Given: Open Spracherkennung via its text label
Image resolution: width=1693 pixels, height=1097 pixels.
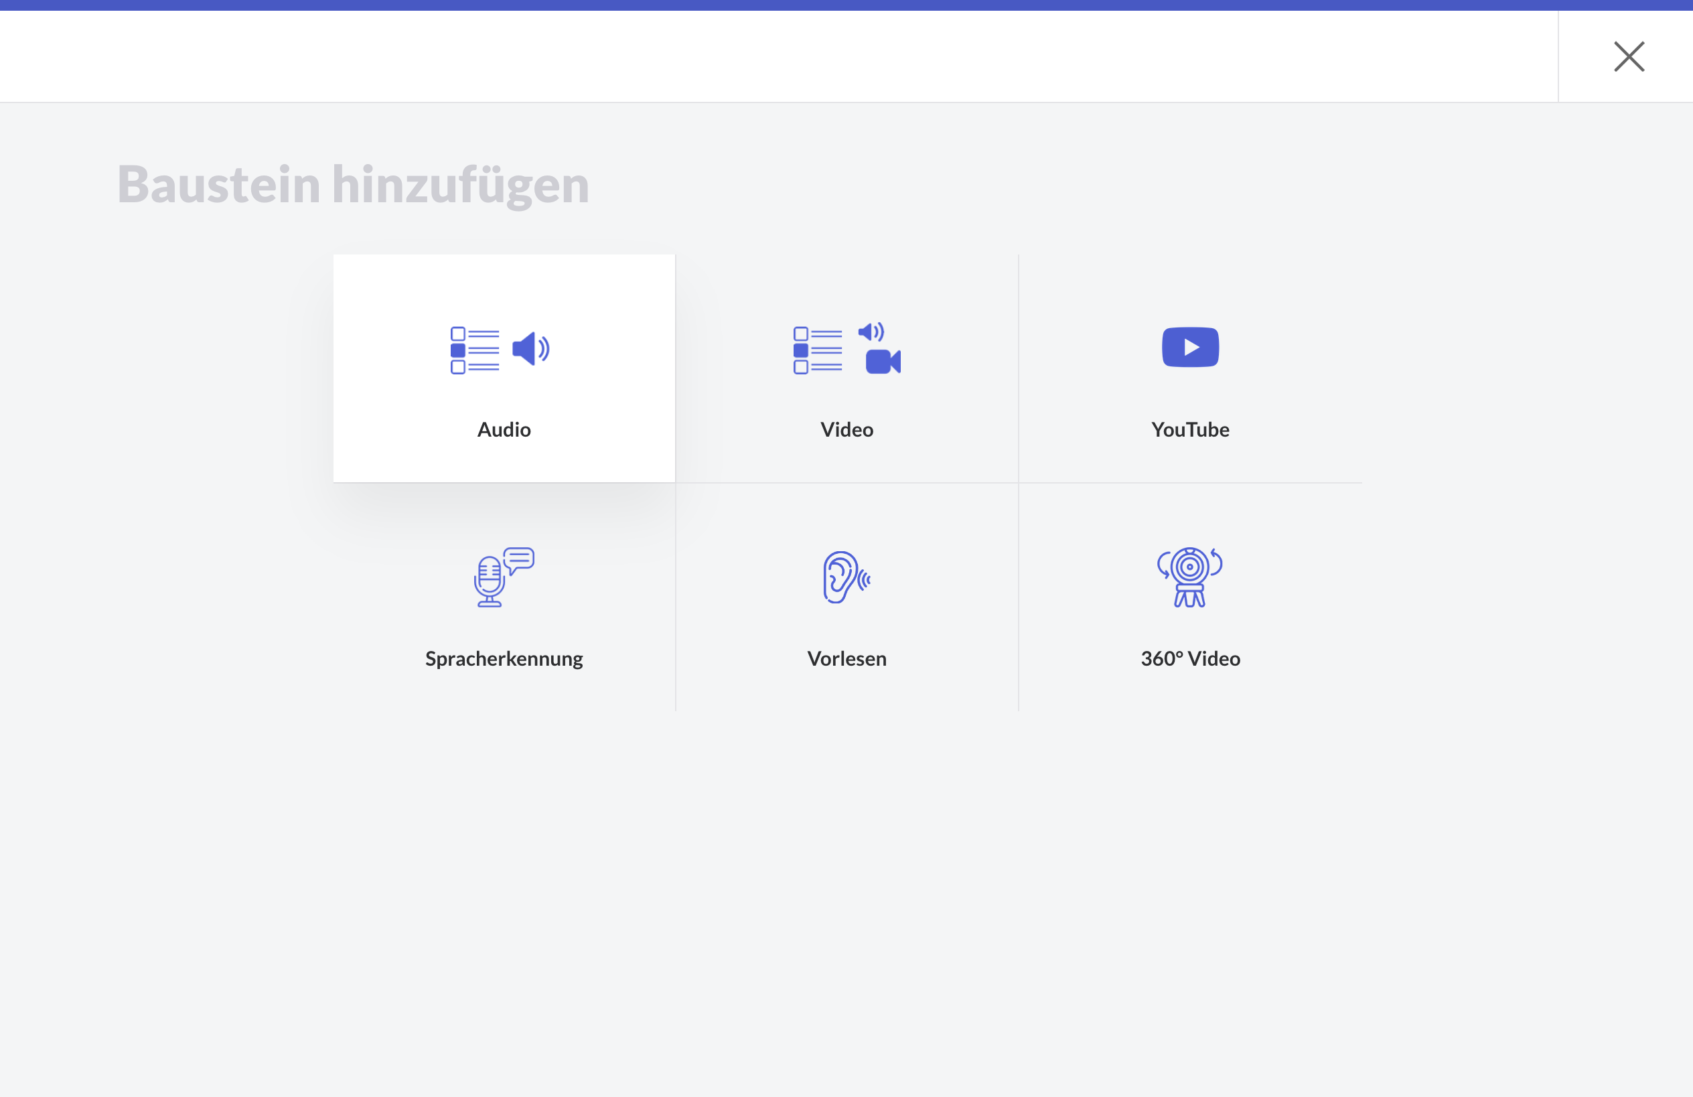Looking at the screenshot, I should pos(504,659).
